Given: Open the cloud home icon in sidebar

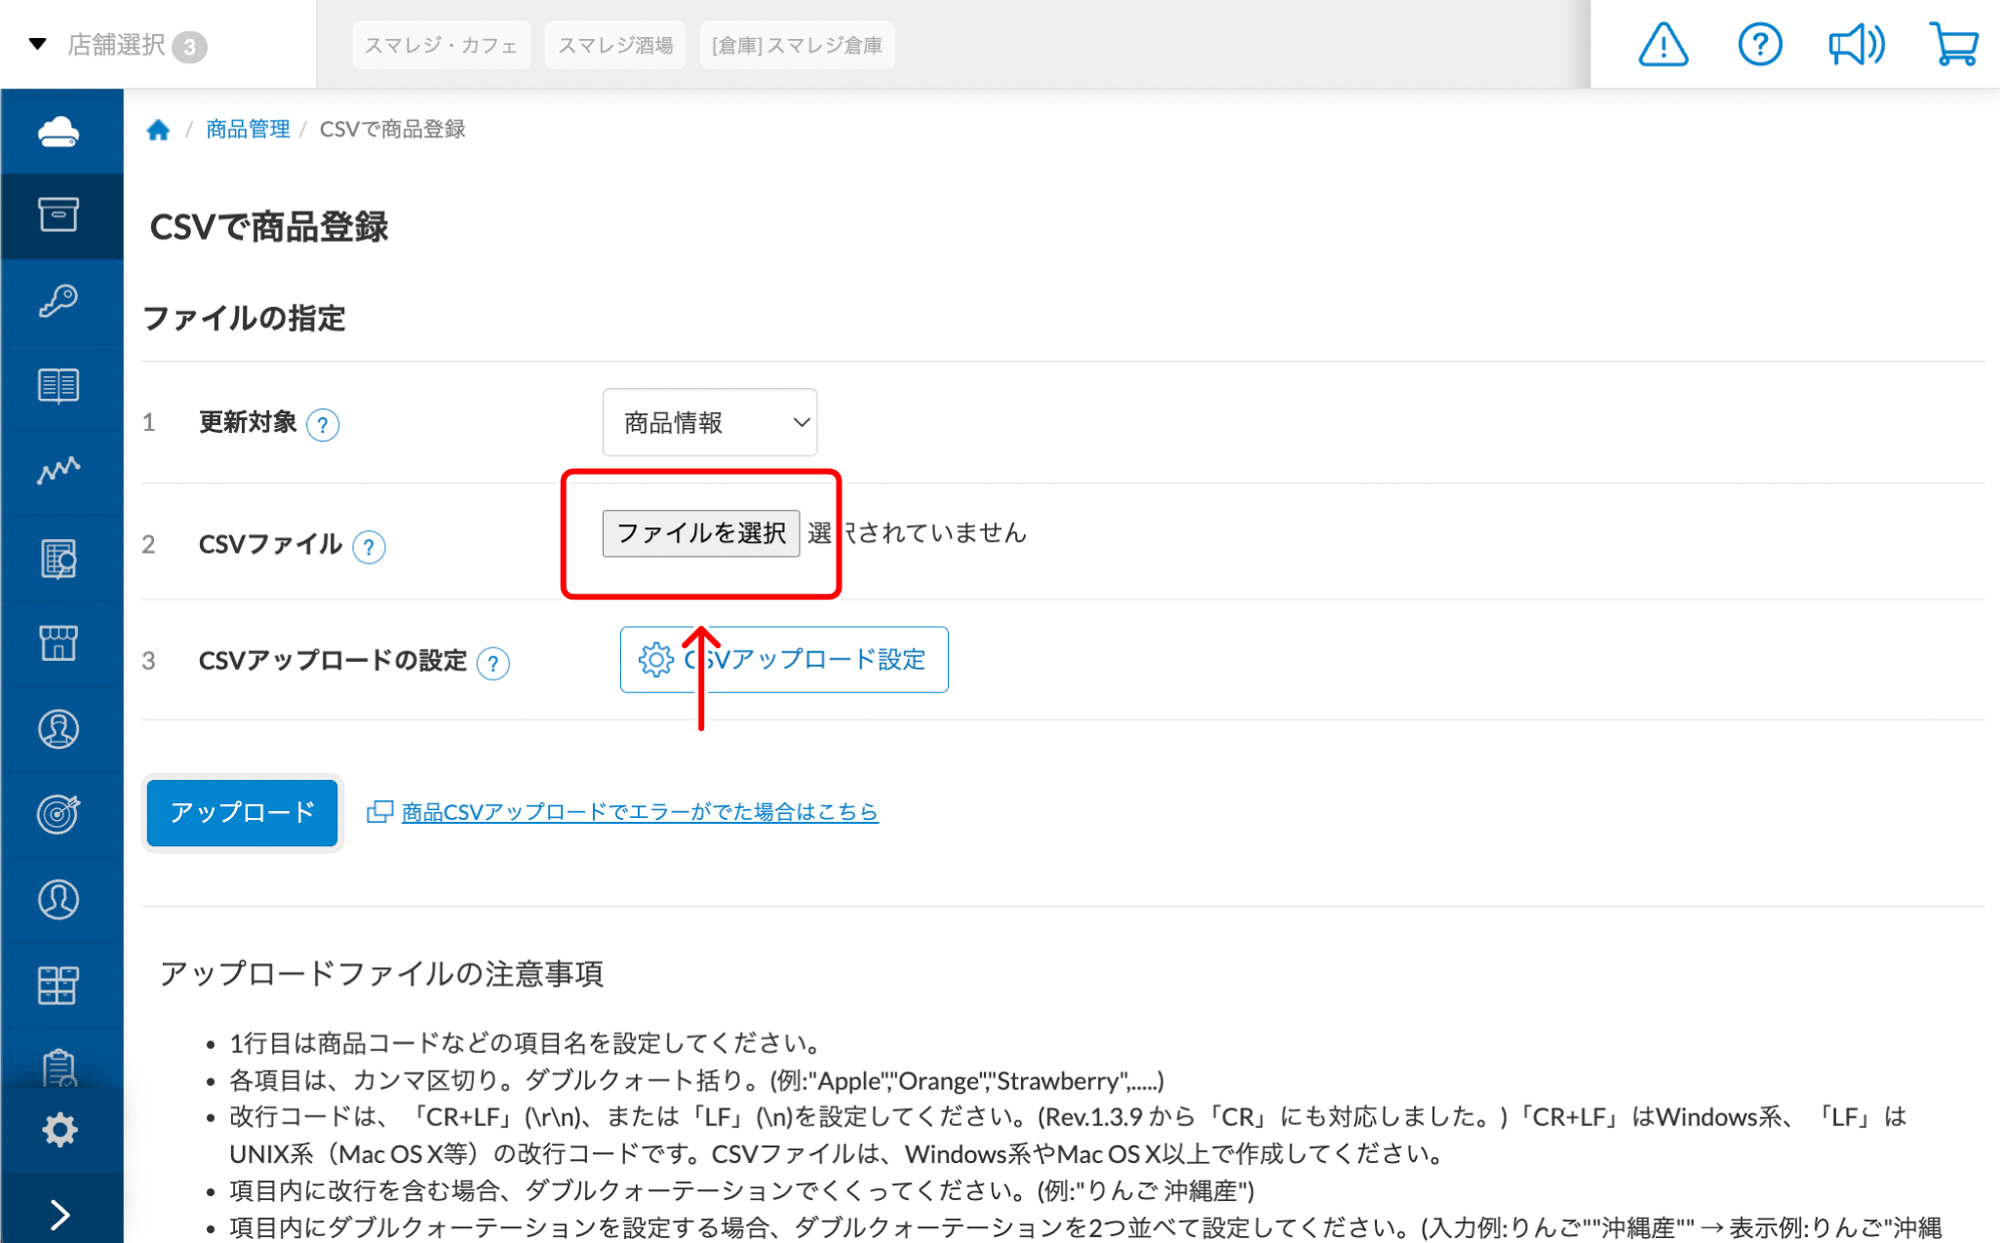Looking at the screenshot, I should 59,132.
